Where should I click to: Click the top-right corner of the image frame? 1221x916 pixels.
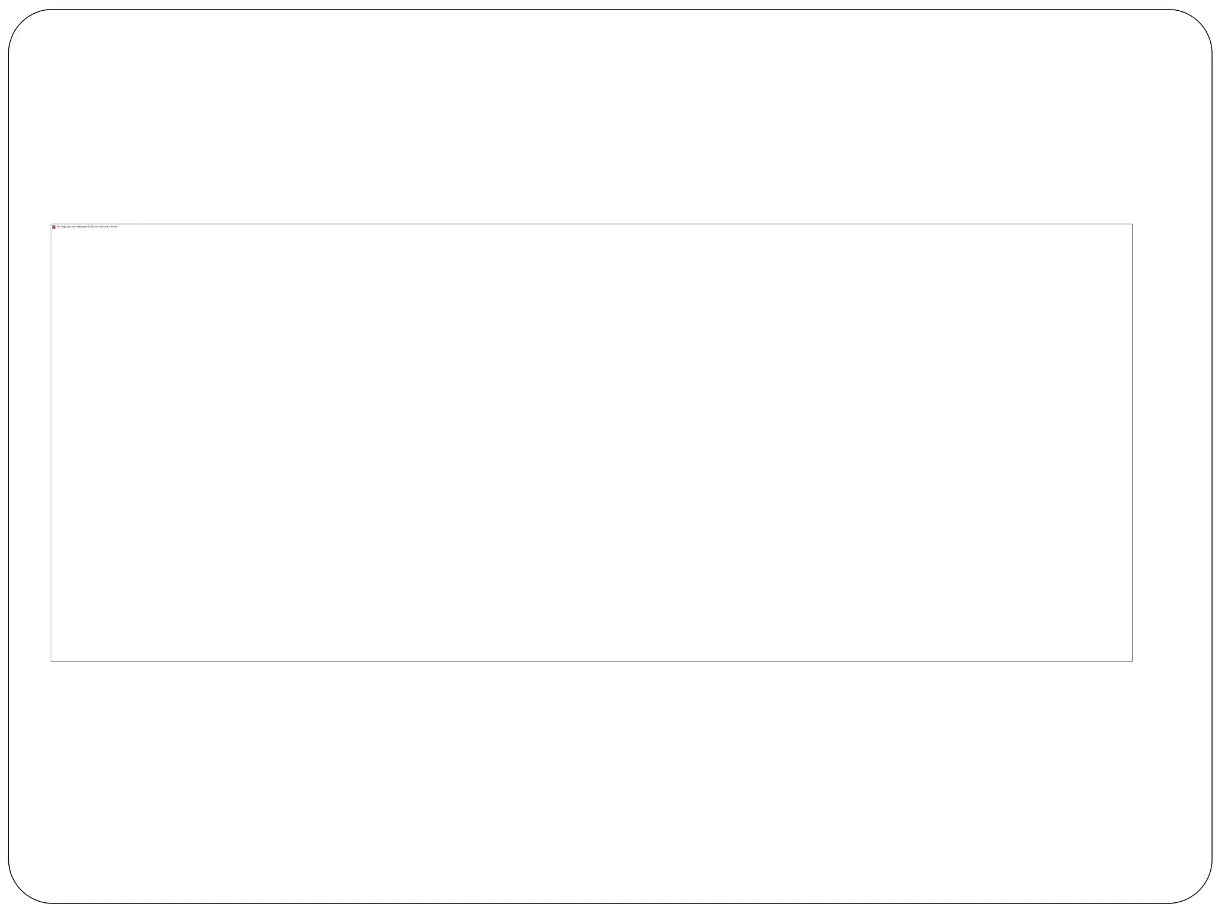[1132, 224]
